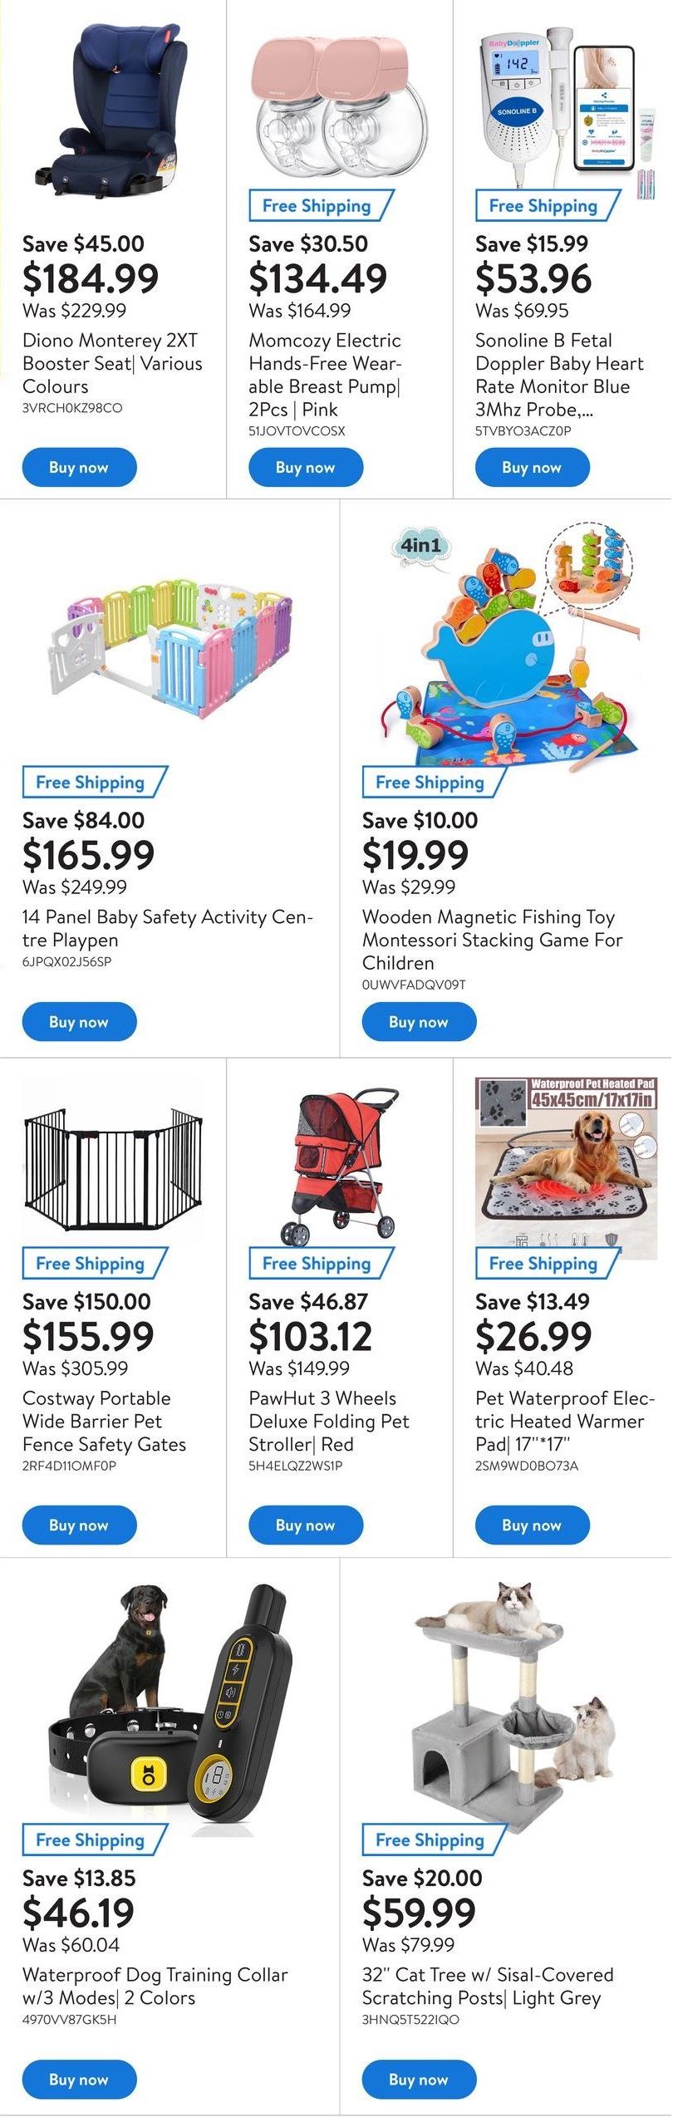Click Buy now for 14 Panel Playpen
673x2127 pixels.
tap(79, 1021)
